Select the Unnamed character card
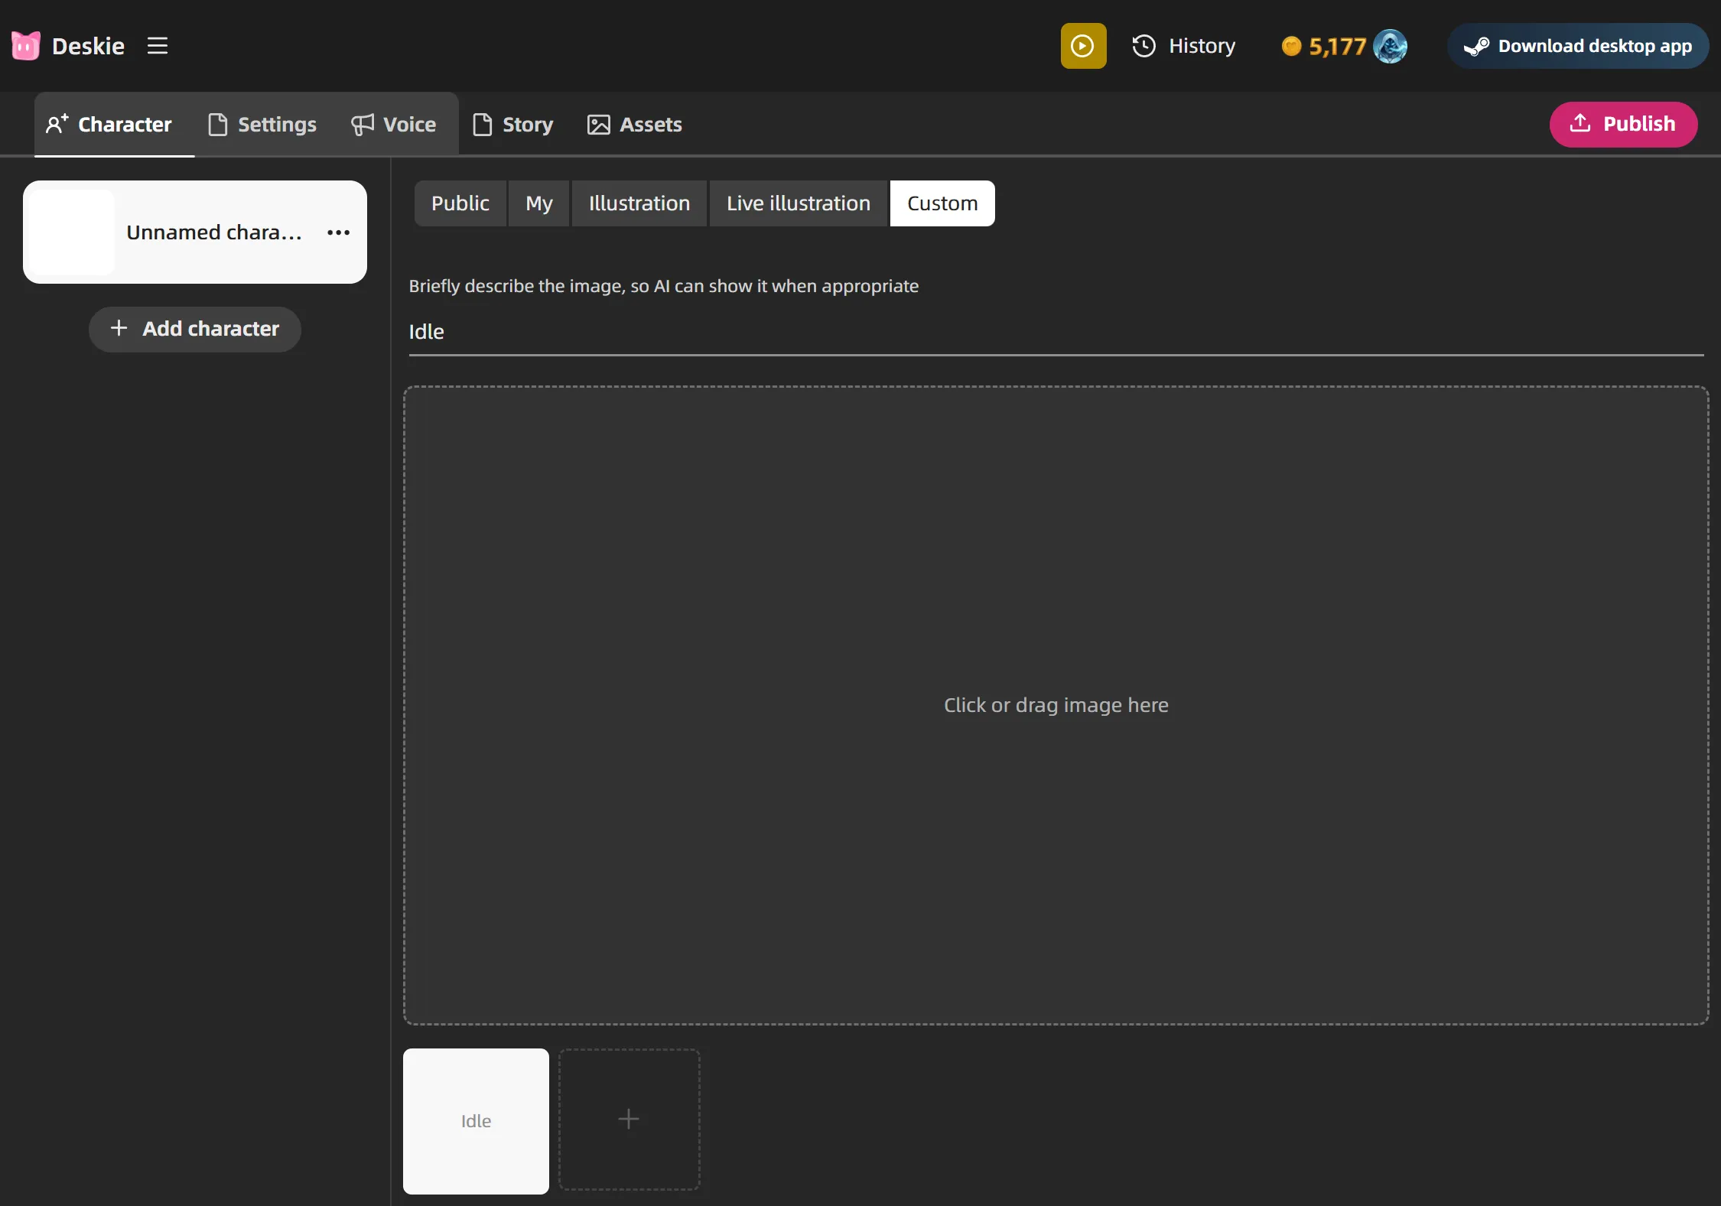Image resolution: width=1721 pixels, height=1206 pixels. pos(195,232)
